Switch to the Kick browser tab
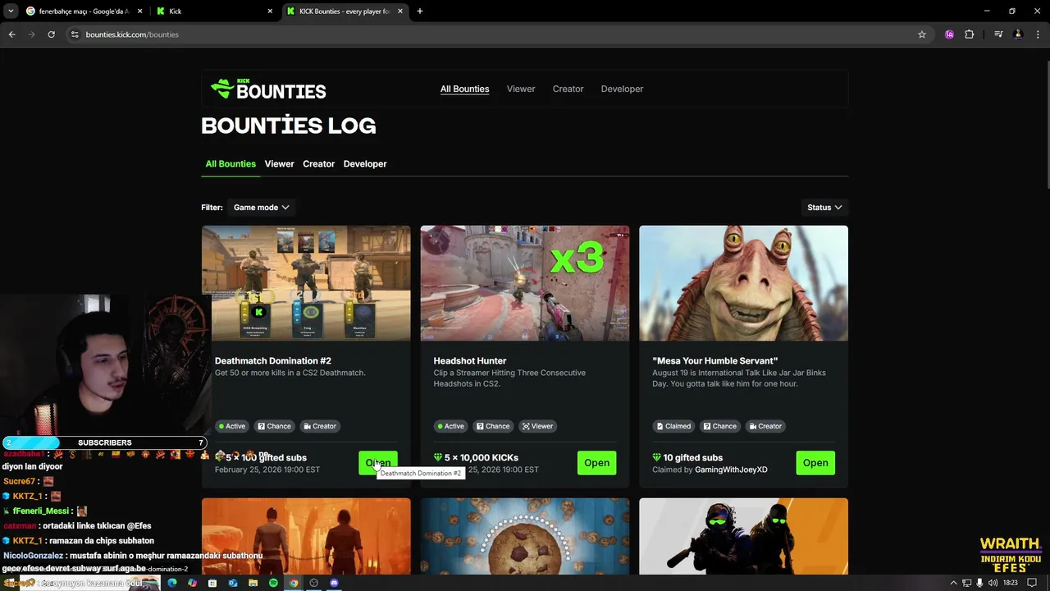 pos(216,11)
